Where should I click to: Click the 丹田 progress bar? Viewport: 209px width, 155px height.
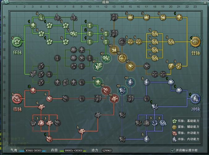tap(73, 150)
